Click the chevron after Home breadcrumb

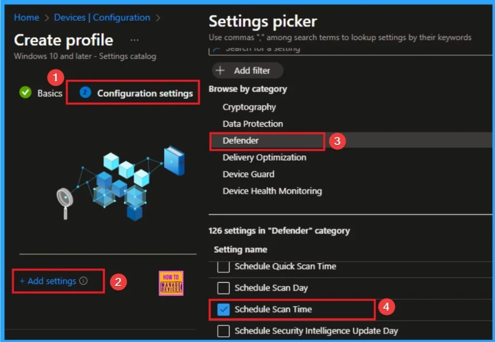46,17
